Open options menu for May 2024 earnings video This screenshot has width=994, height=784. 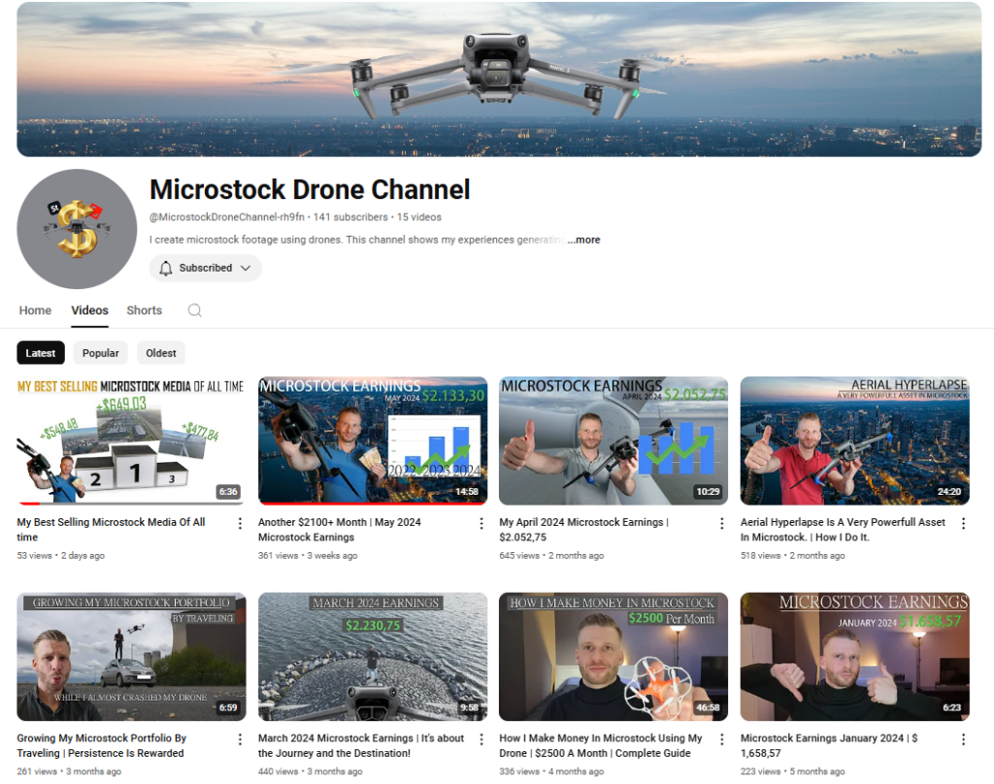point(480,523)
